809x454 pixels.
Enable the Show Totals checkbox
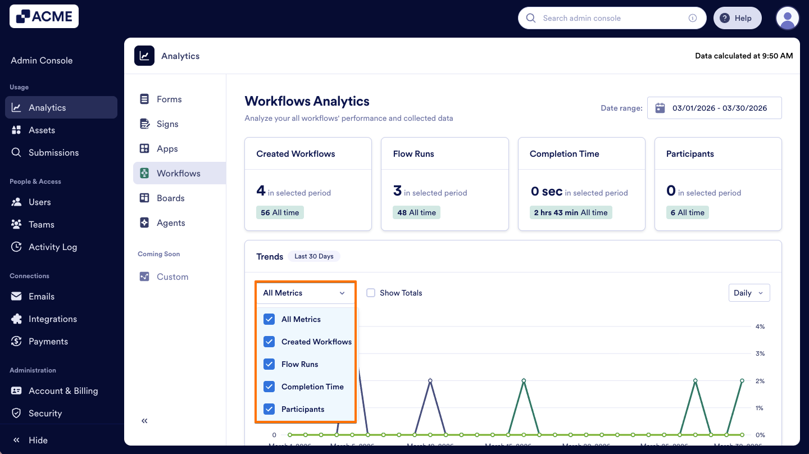(371, 293)
